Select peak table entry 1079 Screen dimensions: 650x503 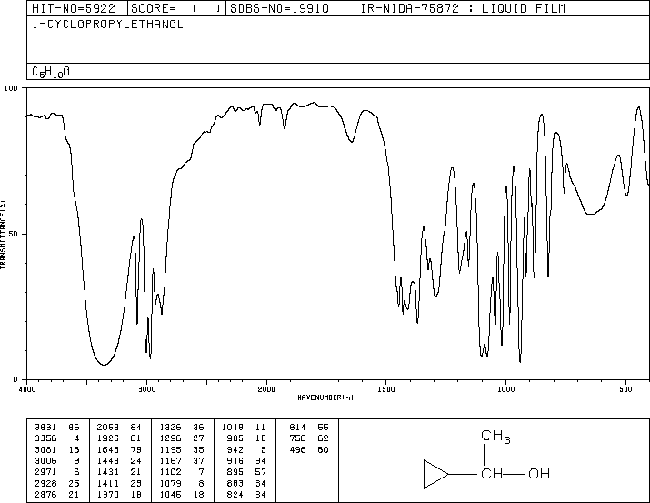tap(182, 483)
